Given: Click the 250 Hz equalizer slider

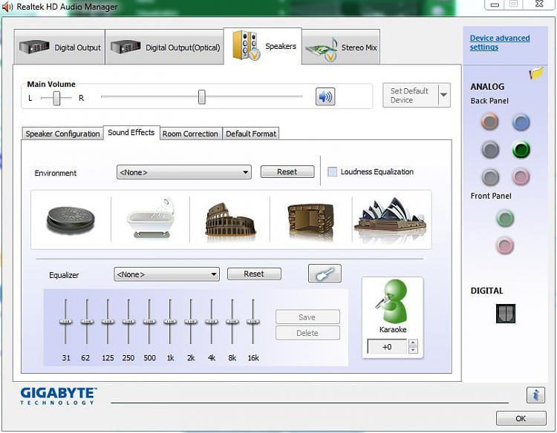Looking at the screenshot, I should 128,321.
